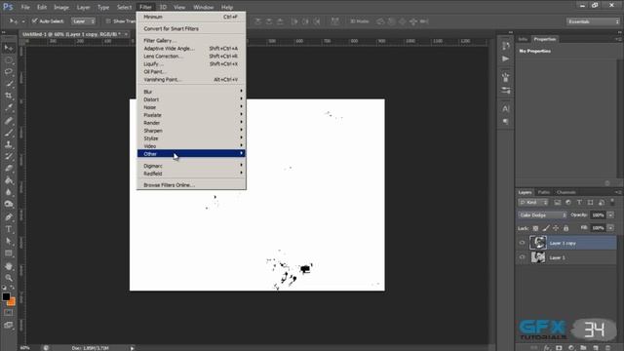Select the Quick Selection tool

coord(9,84)
